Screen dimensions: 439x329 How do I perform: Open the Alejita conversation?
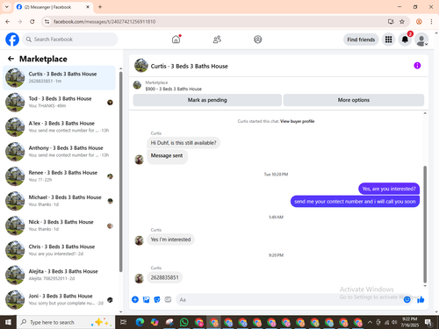[x=59, y=275]
